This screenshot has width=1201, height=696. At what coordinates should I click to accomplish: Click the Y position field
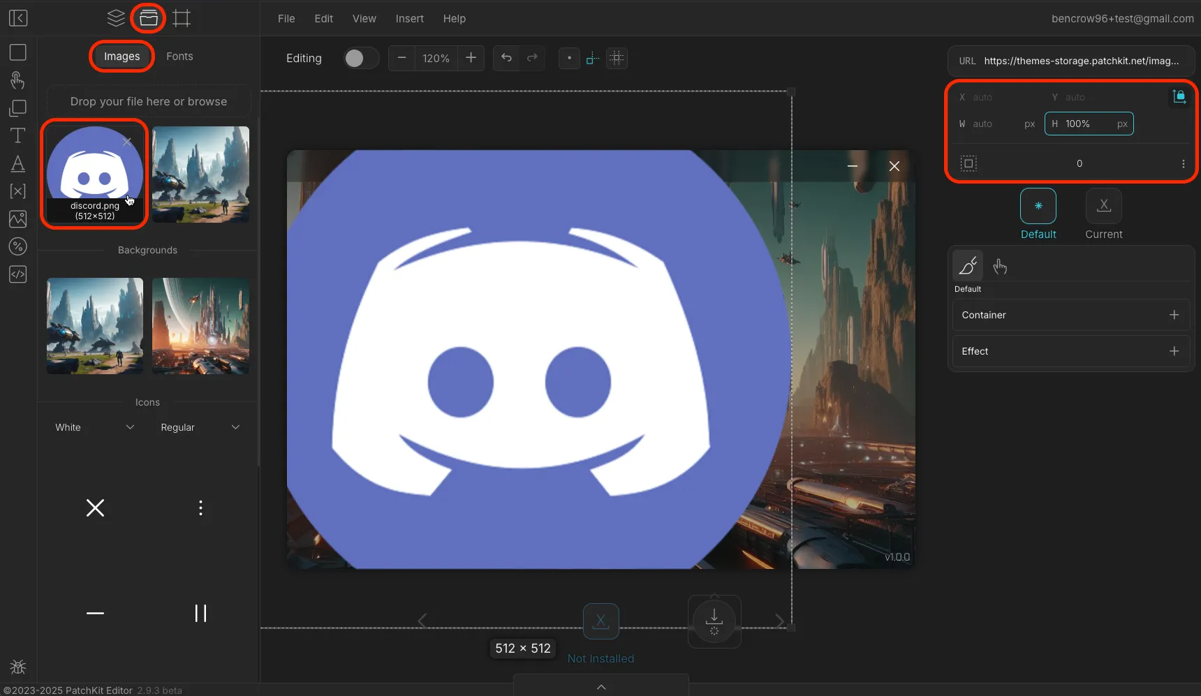1089,97
